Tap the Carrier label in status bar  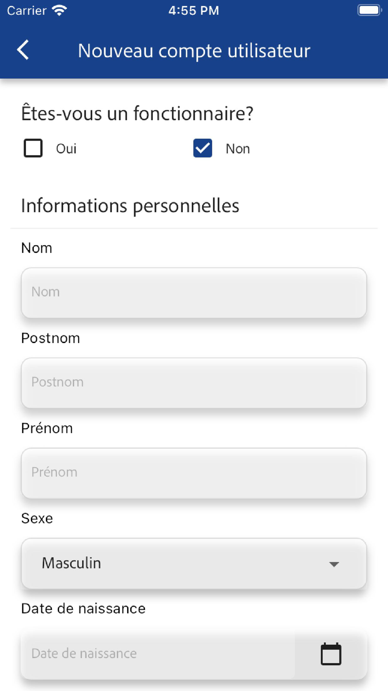coord(27,10)
